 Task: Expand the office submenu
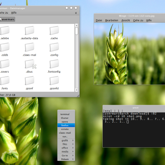point(66,148)
